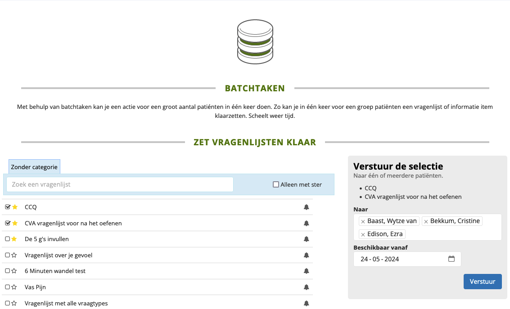
Task: Star the Vragenlijst over je gevoel item
Action: coord(14,255)
